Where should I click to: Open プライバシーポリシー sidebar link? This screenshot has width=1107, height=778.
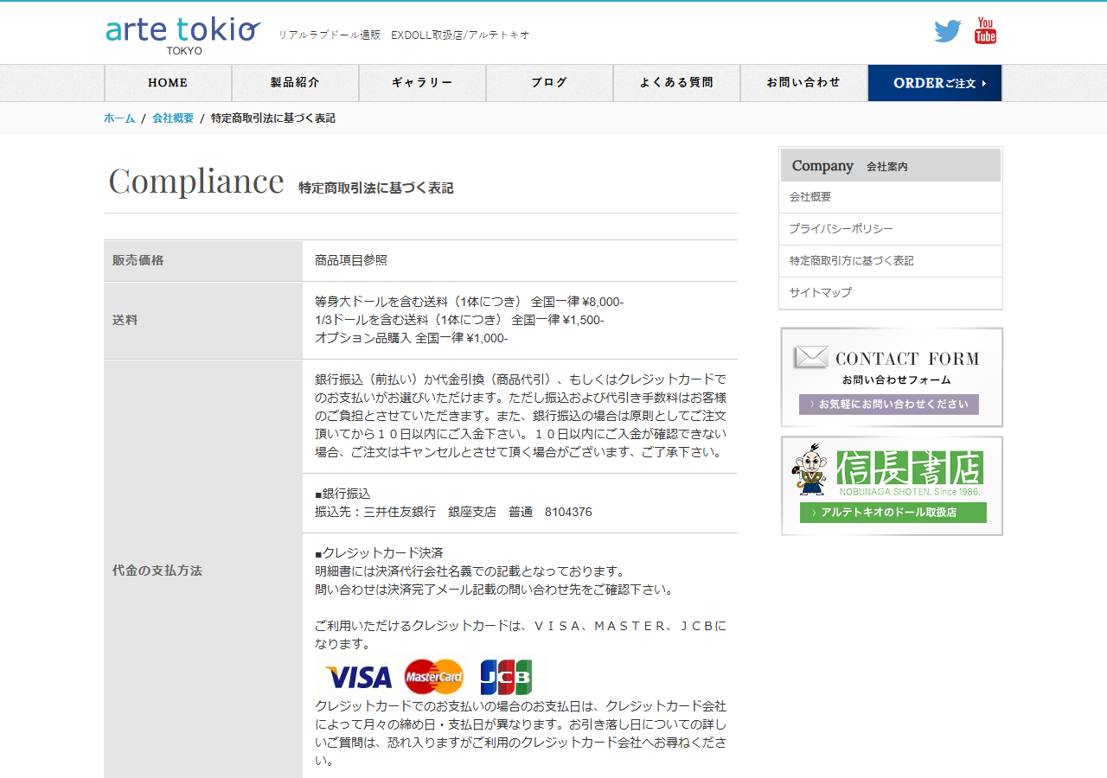(891, 229)
